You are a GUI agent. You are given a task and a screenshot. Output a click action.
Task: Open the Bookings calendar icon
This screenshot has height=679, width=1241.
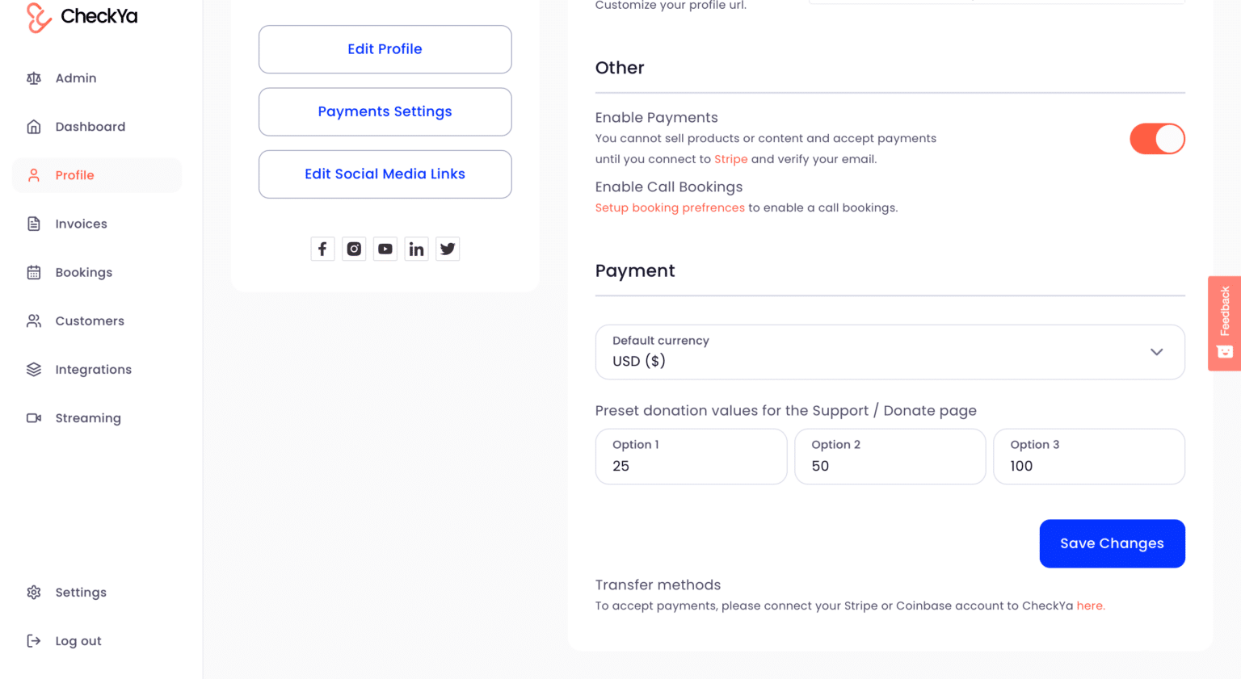click(x=34, y=272)
